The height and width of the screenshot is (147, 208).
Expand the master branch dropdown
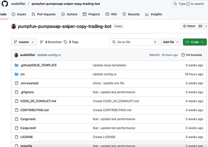click(x=24, y=42)
